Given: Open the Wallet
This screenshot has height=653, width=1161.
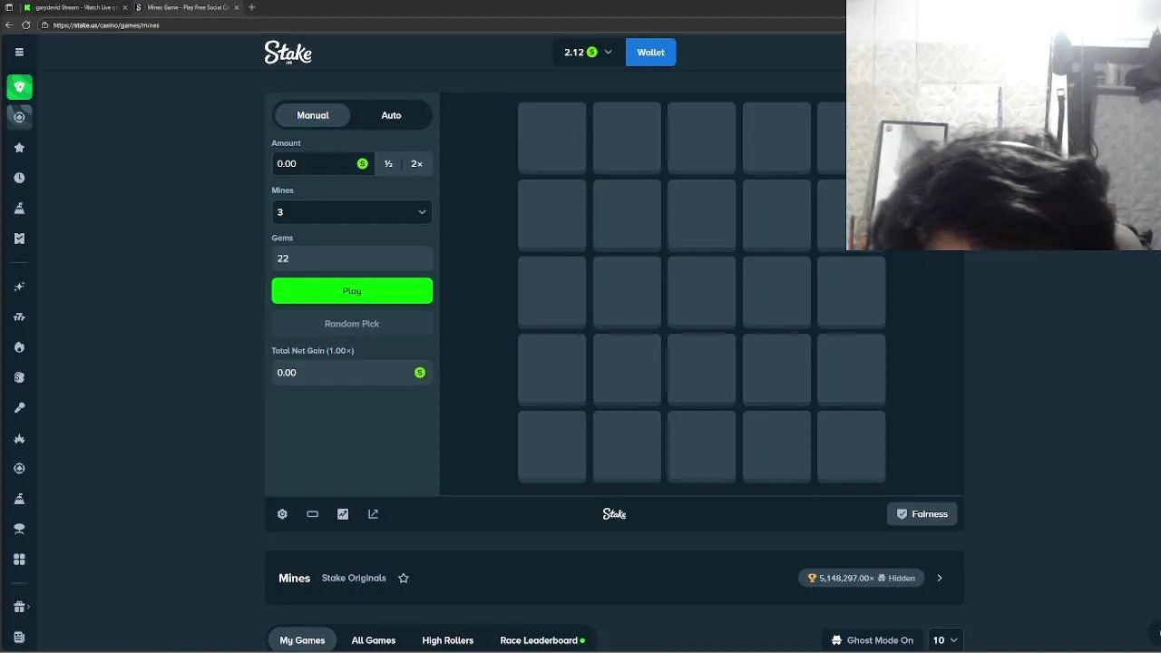Looking at the screenshot, I should point(650,53).
